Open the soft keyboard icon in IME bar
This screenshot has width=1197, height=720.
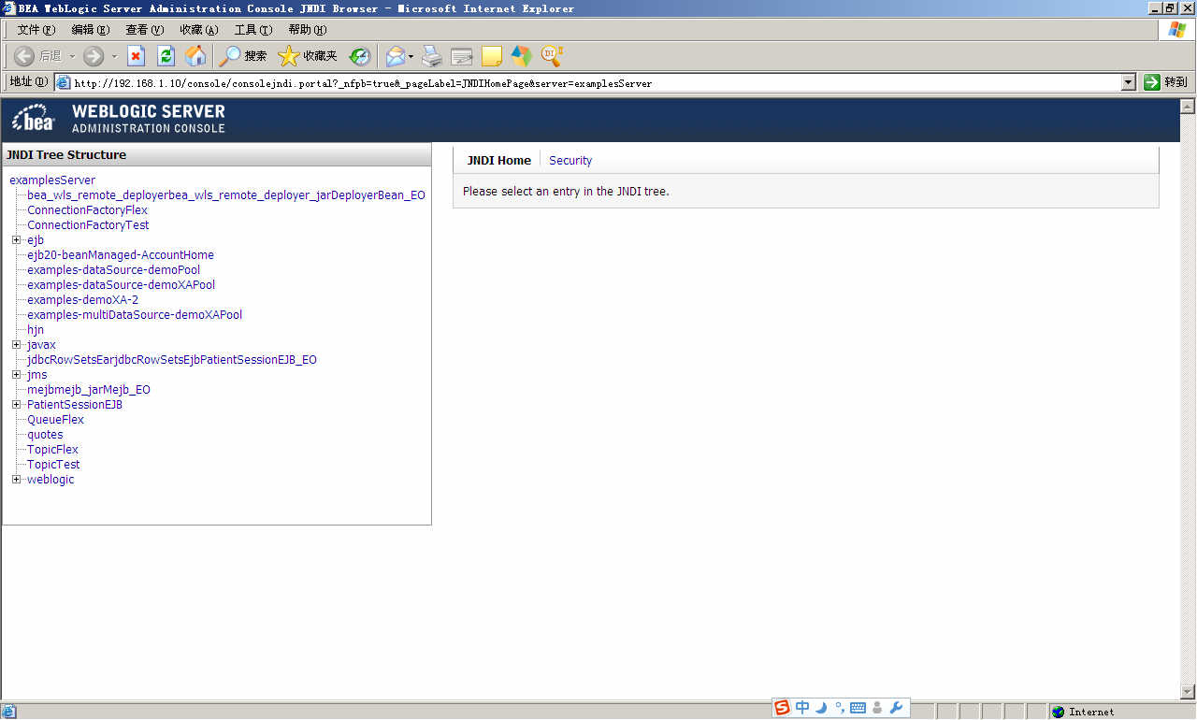point(858,708)
